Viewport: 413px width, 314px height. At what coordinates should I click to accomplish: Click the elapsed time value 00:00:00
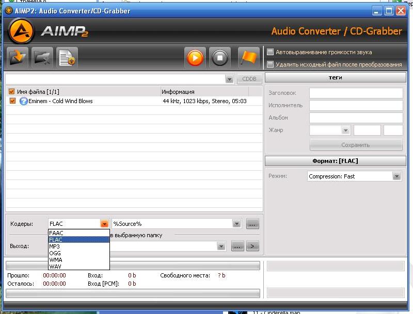click(54, 275)
